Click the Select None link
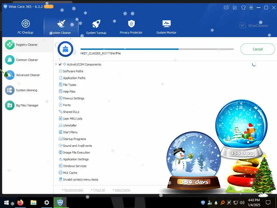 point(123,190)
